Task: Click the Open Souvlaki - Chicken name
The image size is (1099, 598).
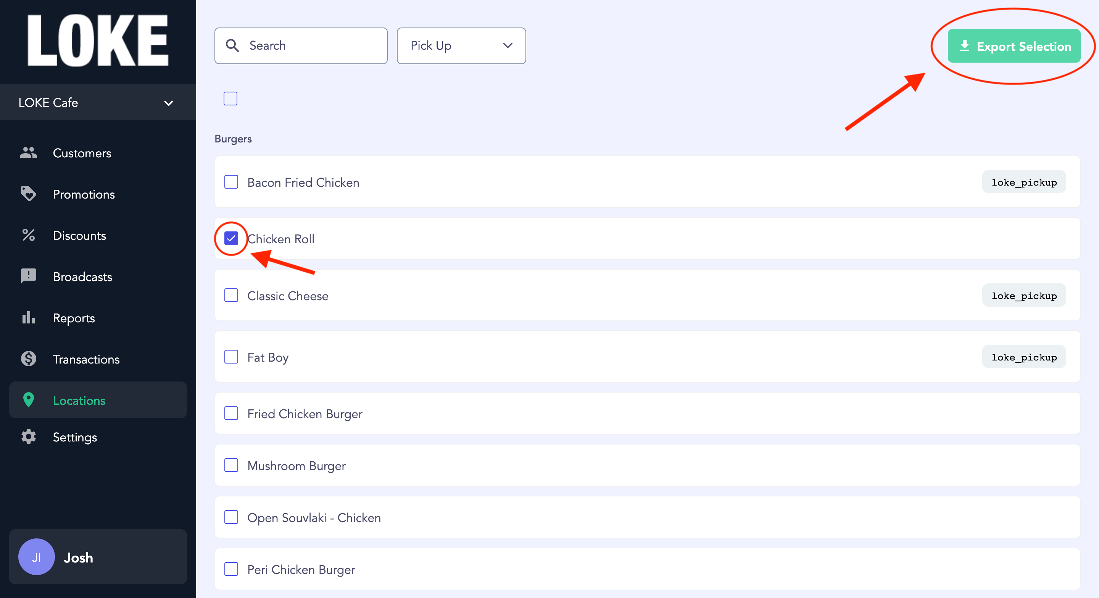Action: 314,518
